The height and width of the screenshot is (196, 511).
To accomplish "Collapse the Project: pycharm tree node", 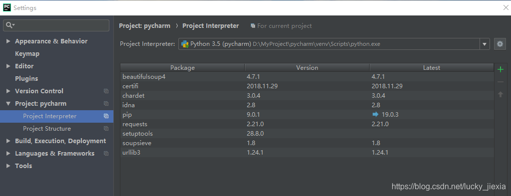I will coord(8,104).
